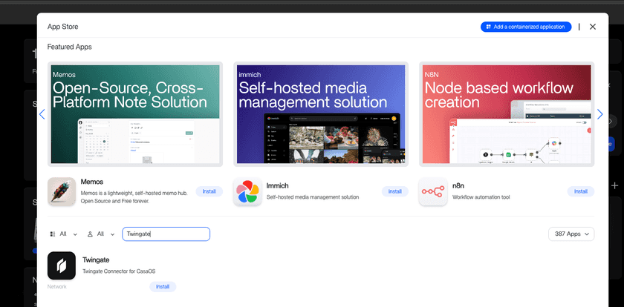Open the N8N featured banner

click(507, 114)
